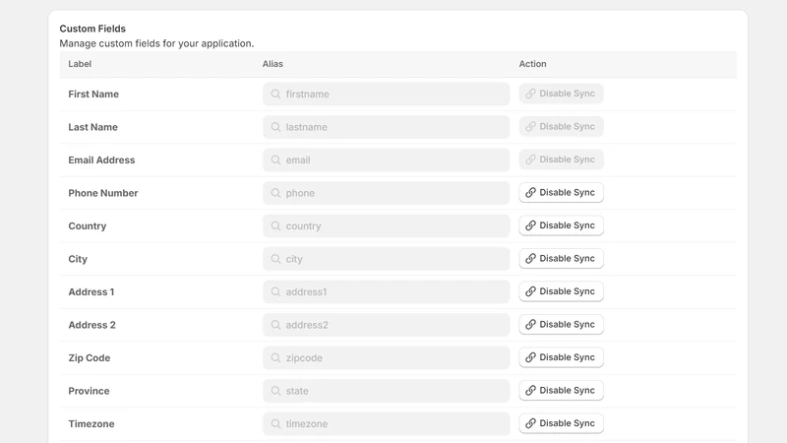Select the Province label
787x443 pixels.
(89, 391)
